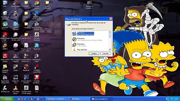Open Acceso directo a PSCS6

[x=26, y=79]
